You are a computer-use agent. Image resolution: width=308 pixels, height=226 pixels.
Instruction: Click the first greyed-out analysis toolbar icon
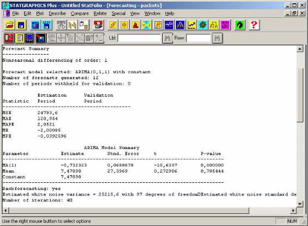pos(52,38)
